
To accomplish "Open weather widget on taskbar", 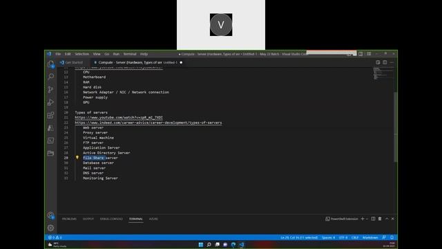I will [57, 244].
